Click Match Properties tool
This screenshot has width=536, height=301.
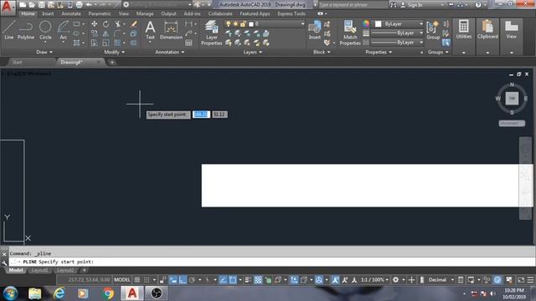coord(350,33)
